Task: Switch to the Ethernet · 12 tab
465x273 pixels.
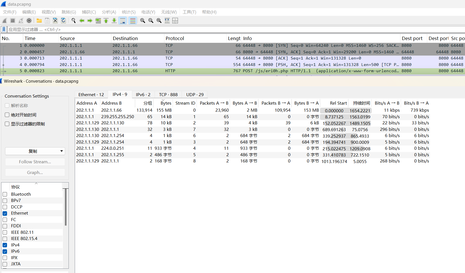Action: pos(91,94)
